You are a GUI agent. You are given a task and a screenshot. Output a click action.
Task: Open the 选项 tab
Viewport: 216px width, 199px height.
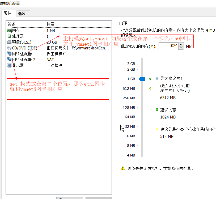pyautogui.click(x=22, y=14)
